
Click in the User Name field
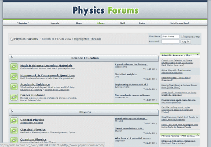click(170, 36)
